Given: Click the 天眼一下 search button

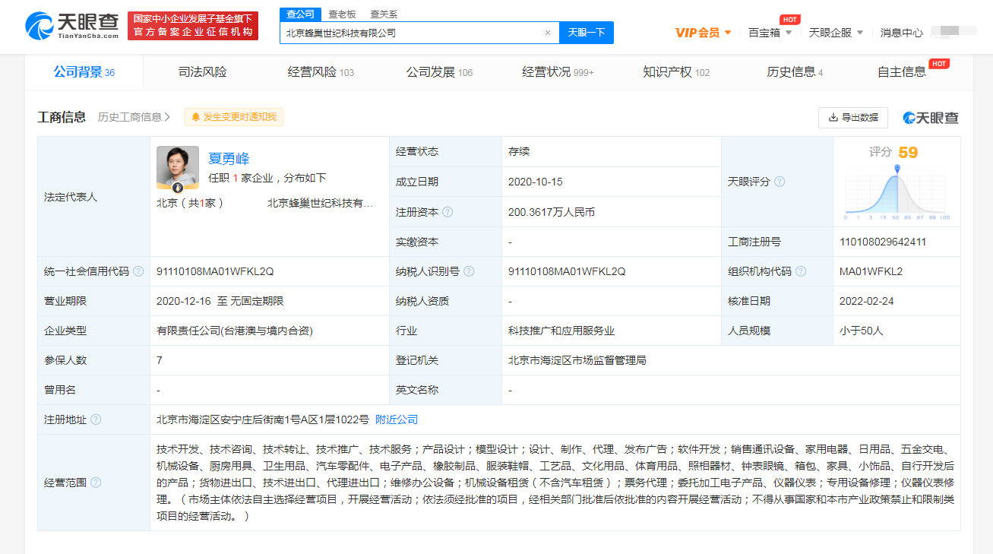Looking at the screenshot, I should 587,33.
